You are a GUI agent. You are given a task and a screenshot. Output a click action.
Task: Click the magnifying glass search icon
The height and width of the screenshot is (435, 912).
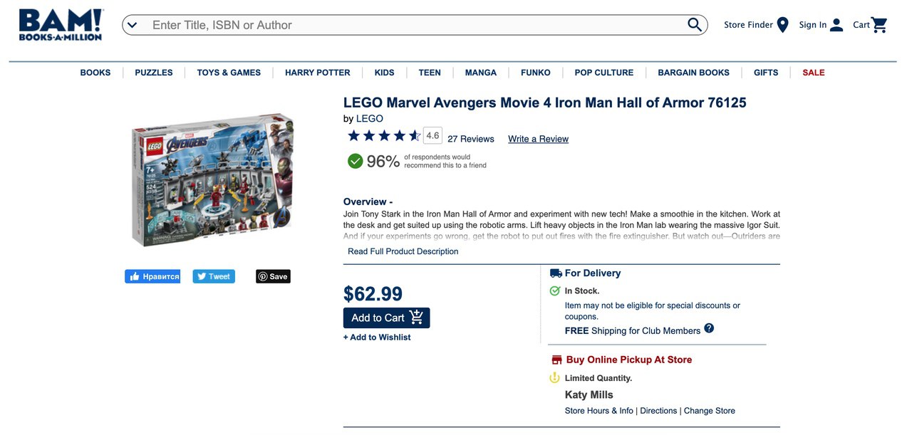[x=695, y=25]
